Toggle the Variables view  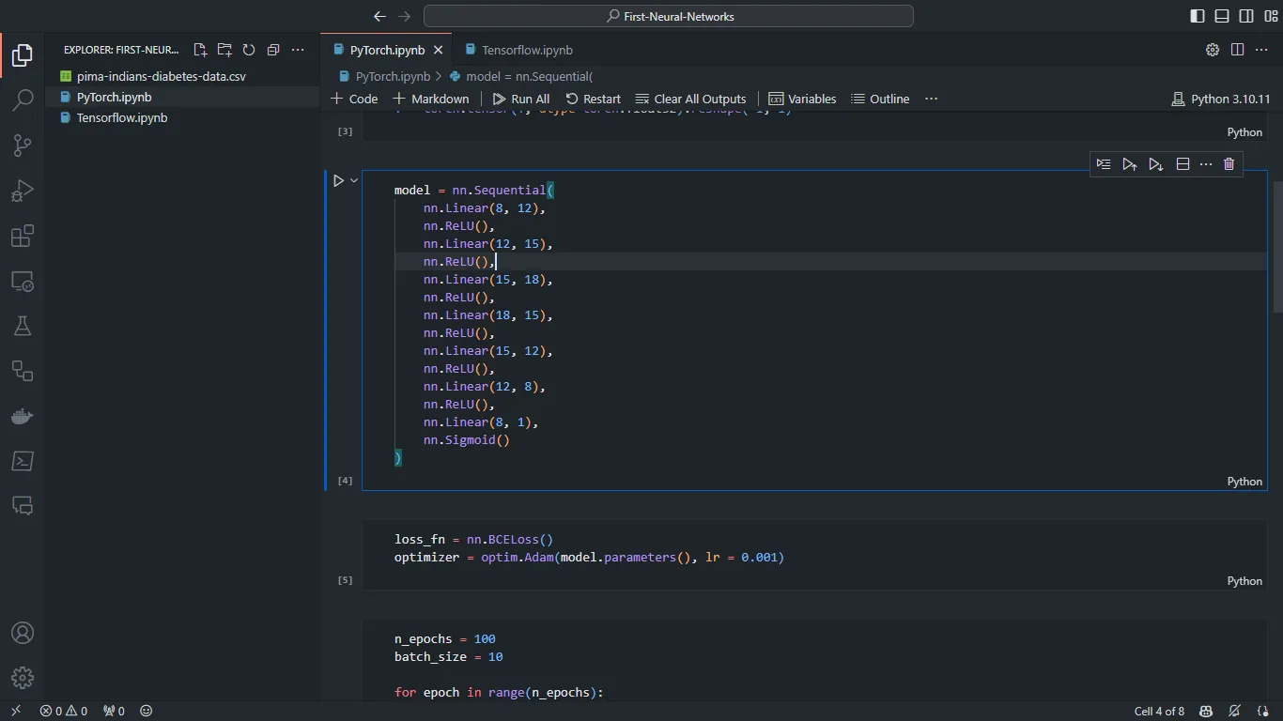(x=802, y=99)
